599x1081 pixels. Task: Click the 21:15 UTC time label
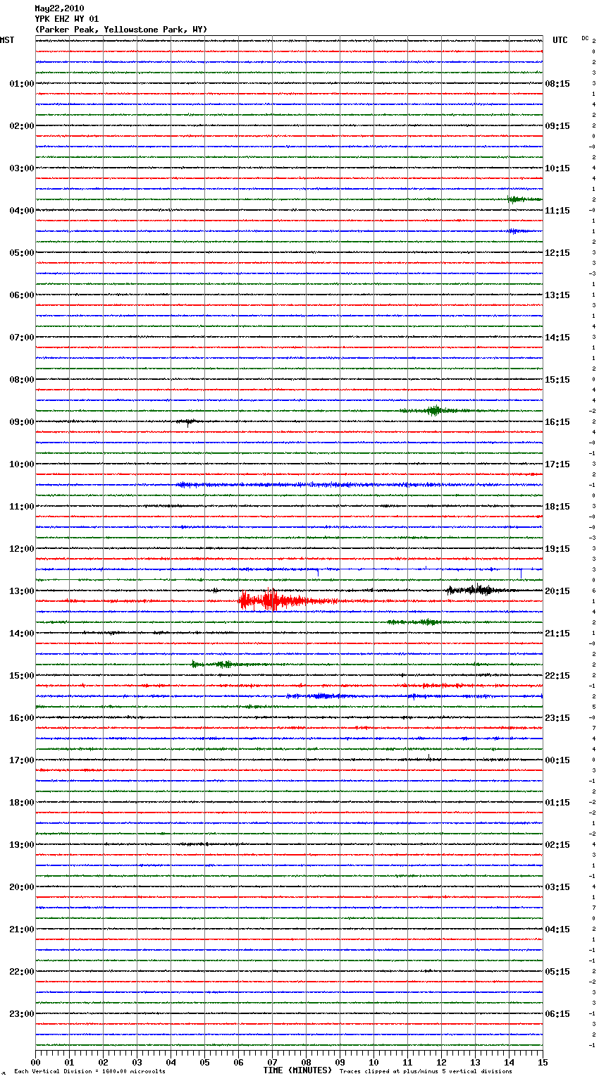(557, 634)
